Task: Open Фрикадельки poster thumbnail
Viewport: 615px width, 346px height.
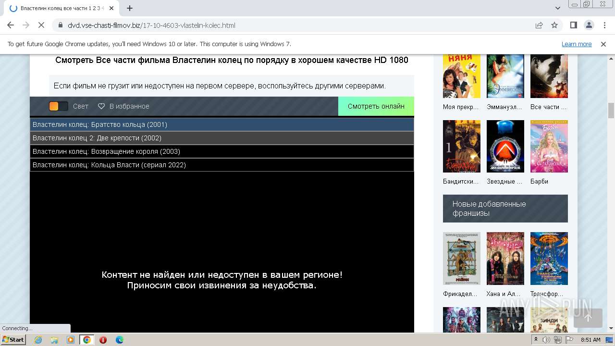Action: click(461, 259)
